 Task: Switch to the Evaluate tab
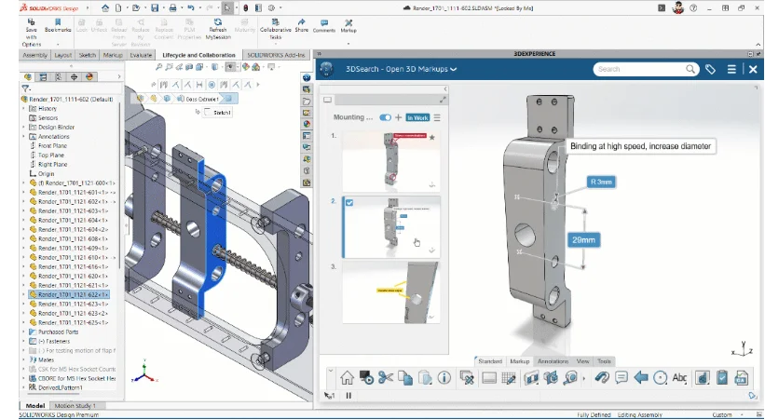[142, 55]
